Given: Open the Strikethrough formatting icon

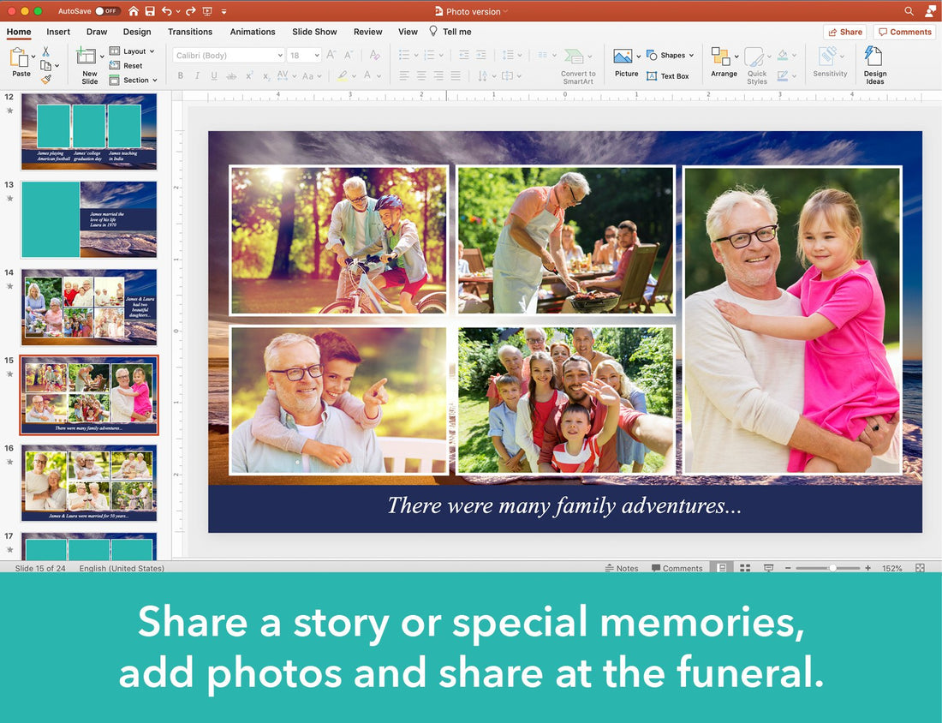Looking at the screenshot, I should click(232, 75).
